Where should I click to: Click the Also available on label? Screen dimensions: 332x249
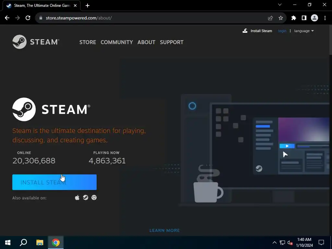pyautogui.click(x=30, y=198)
